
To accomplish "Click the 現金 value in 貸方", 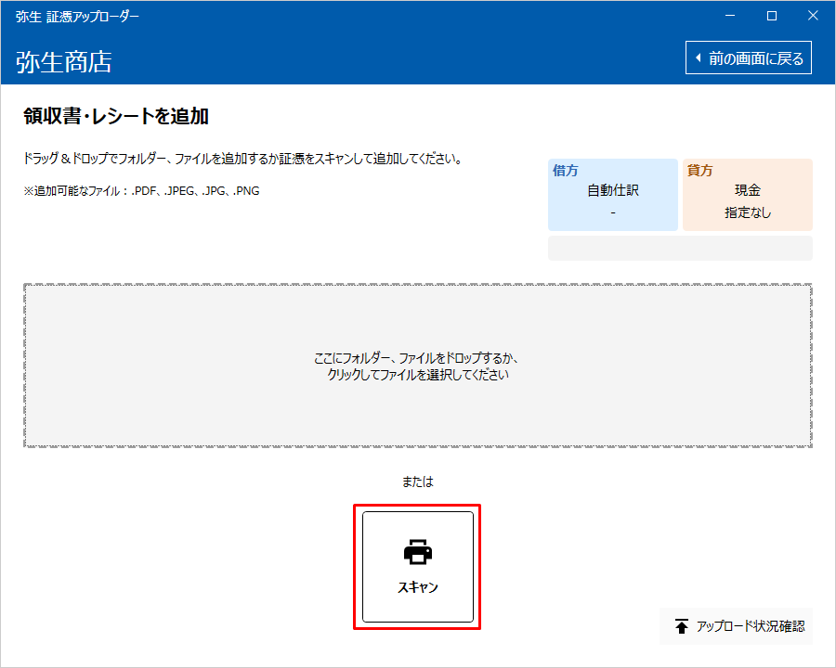I will coord(748,191).
